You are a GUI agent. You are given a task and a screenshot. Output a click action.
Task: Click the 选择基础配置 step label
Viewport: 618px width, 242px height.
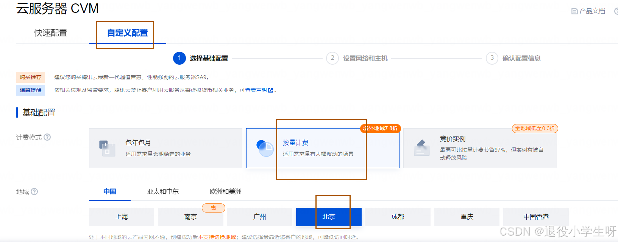[x=209, y=58]
